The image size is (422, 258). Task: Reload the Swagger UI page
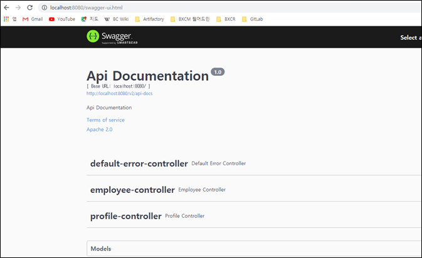point(29,7)
